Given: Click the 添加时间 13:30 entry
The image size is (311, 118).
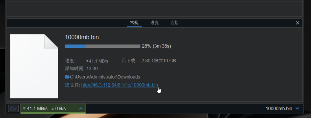Looking at the screenshot, I should [x=81, y=69].
